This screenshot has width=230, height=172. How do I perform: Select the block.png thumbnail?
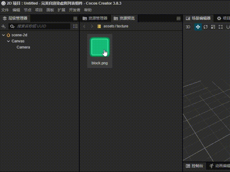pyautogui.click(x=100, y=47)
